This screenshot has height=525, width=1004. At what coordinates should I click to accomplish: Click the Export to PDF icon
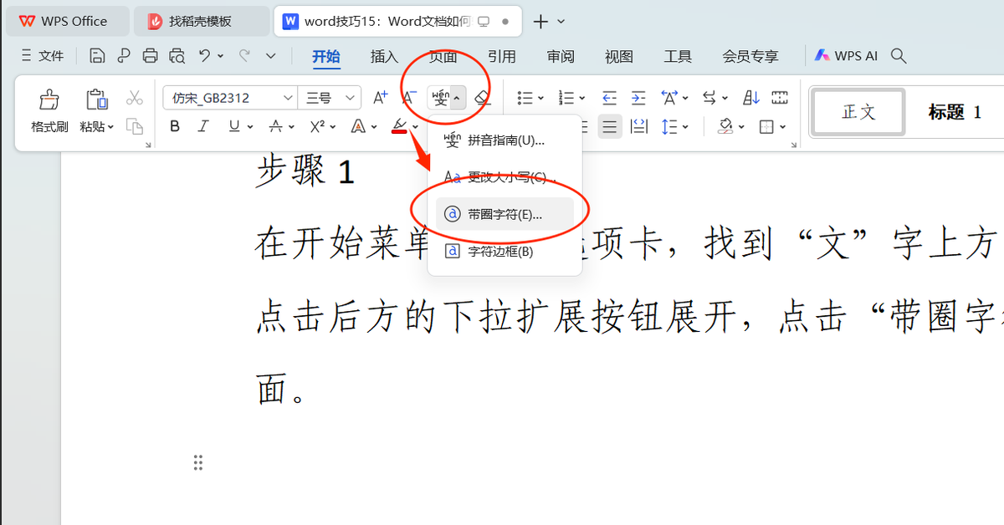click(x=124, y=56)
